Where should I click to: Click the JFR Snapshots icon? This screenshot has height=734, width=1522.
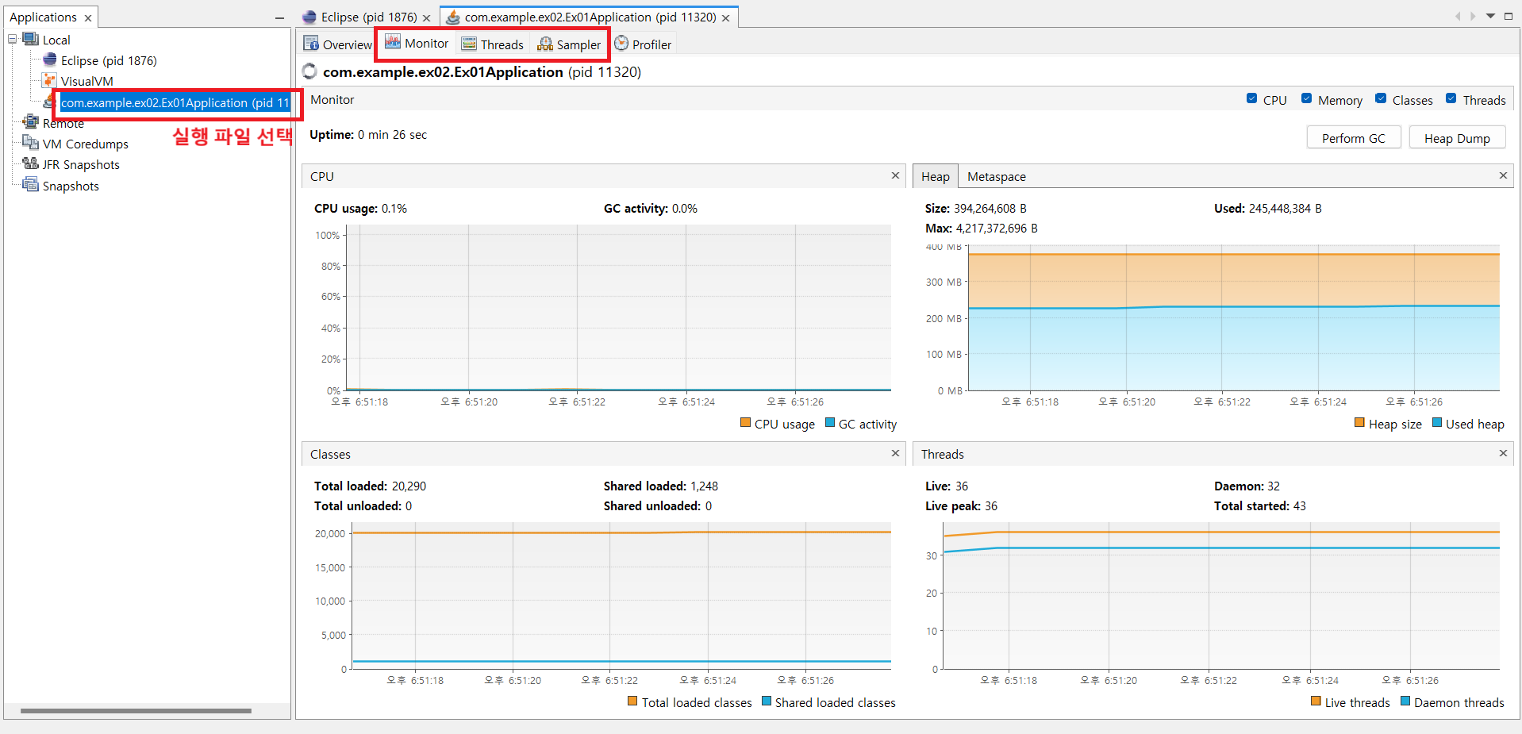tap(31, 163)
